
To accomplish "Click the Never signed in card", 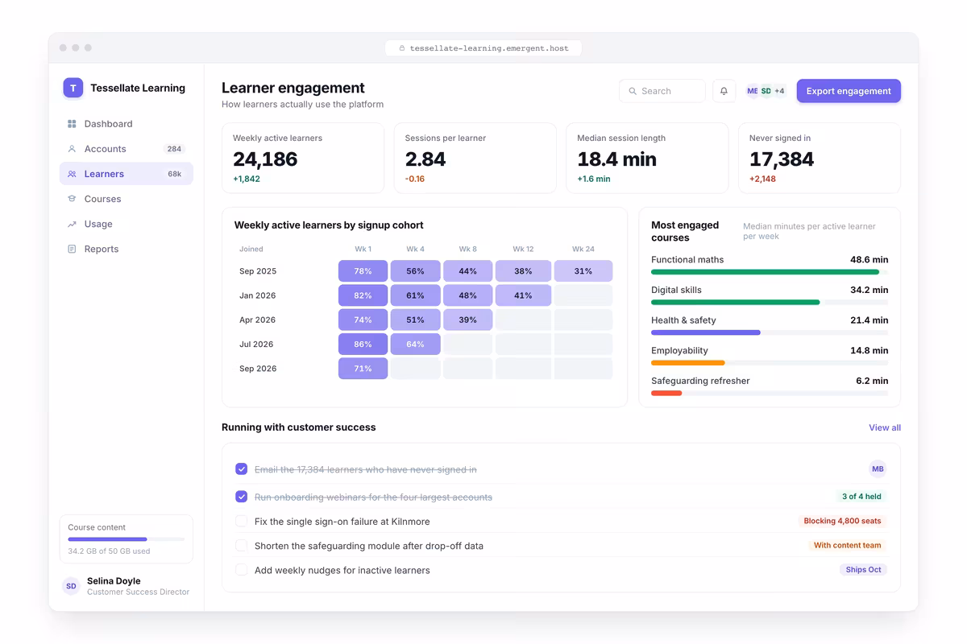I will (x=820, y=158).
